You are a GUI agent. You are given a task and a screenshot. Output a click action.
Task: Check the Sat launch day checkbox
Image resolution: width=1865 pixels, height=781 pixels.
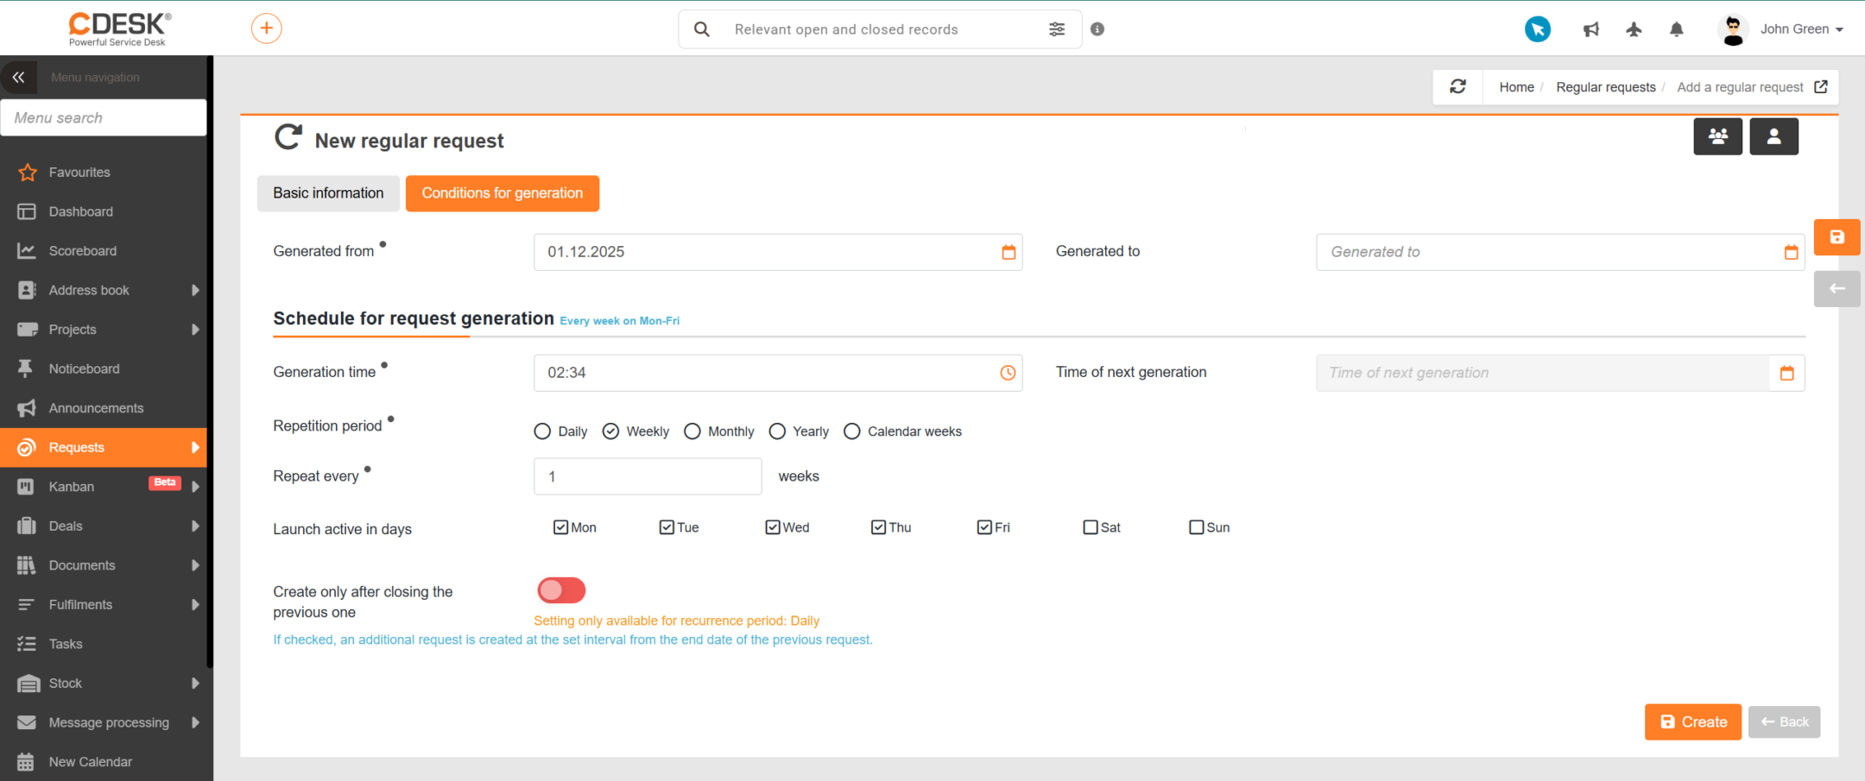coord(1091,527)
